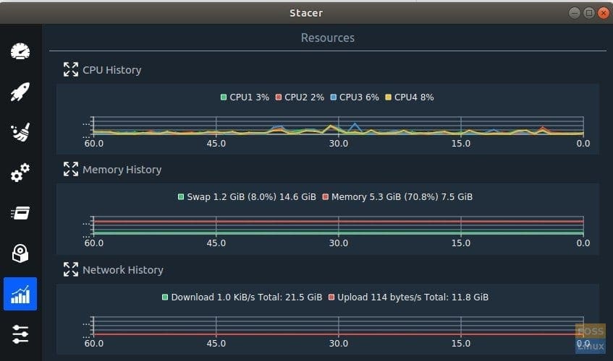Open Services gears page
This screenshot has width=613, height=361.
(x=20, y=173)
